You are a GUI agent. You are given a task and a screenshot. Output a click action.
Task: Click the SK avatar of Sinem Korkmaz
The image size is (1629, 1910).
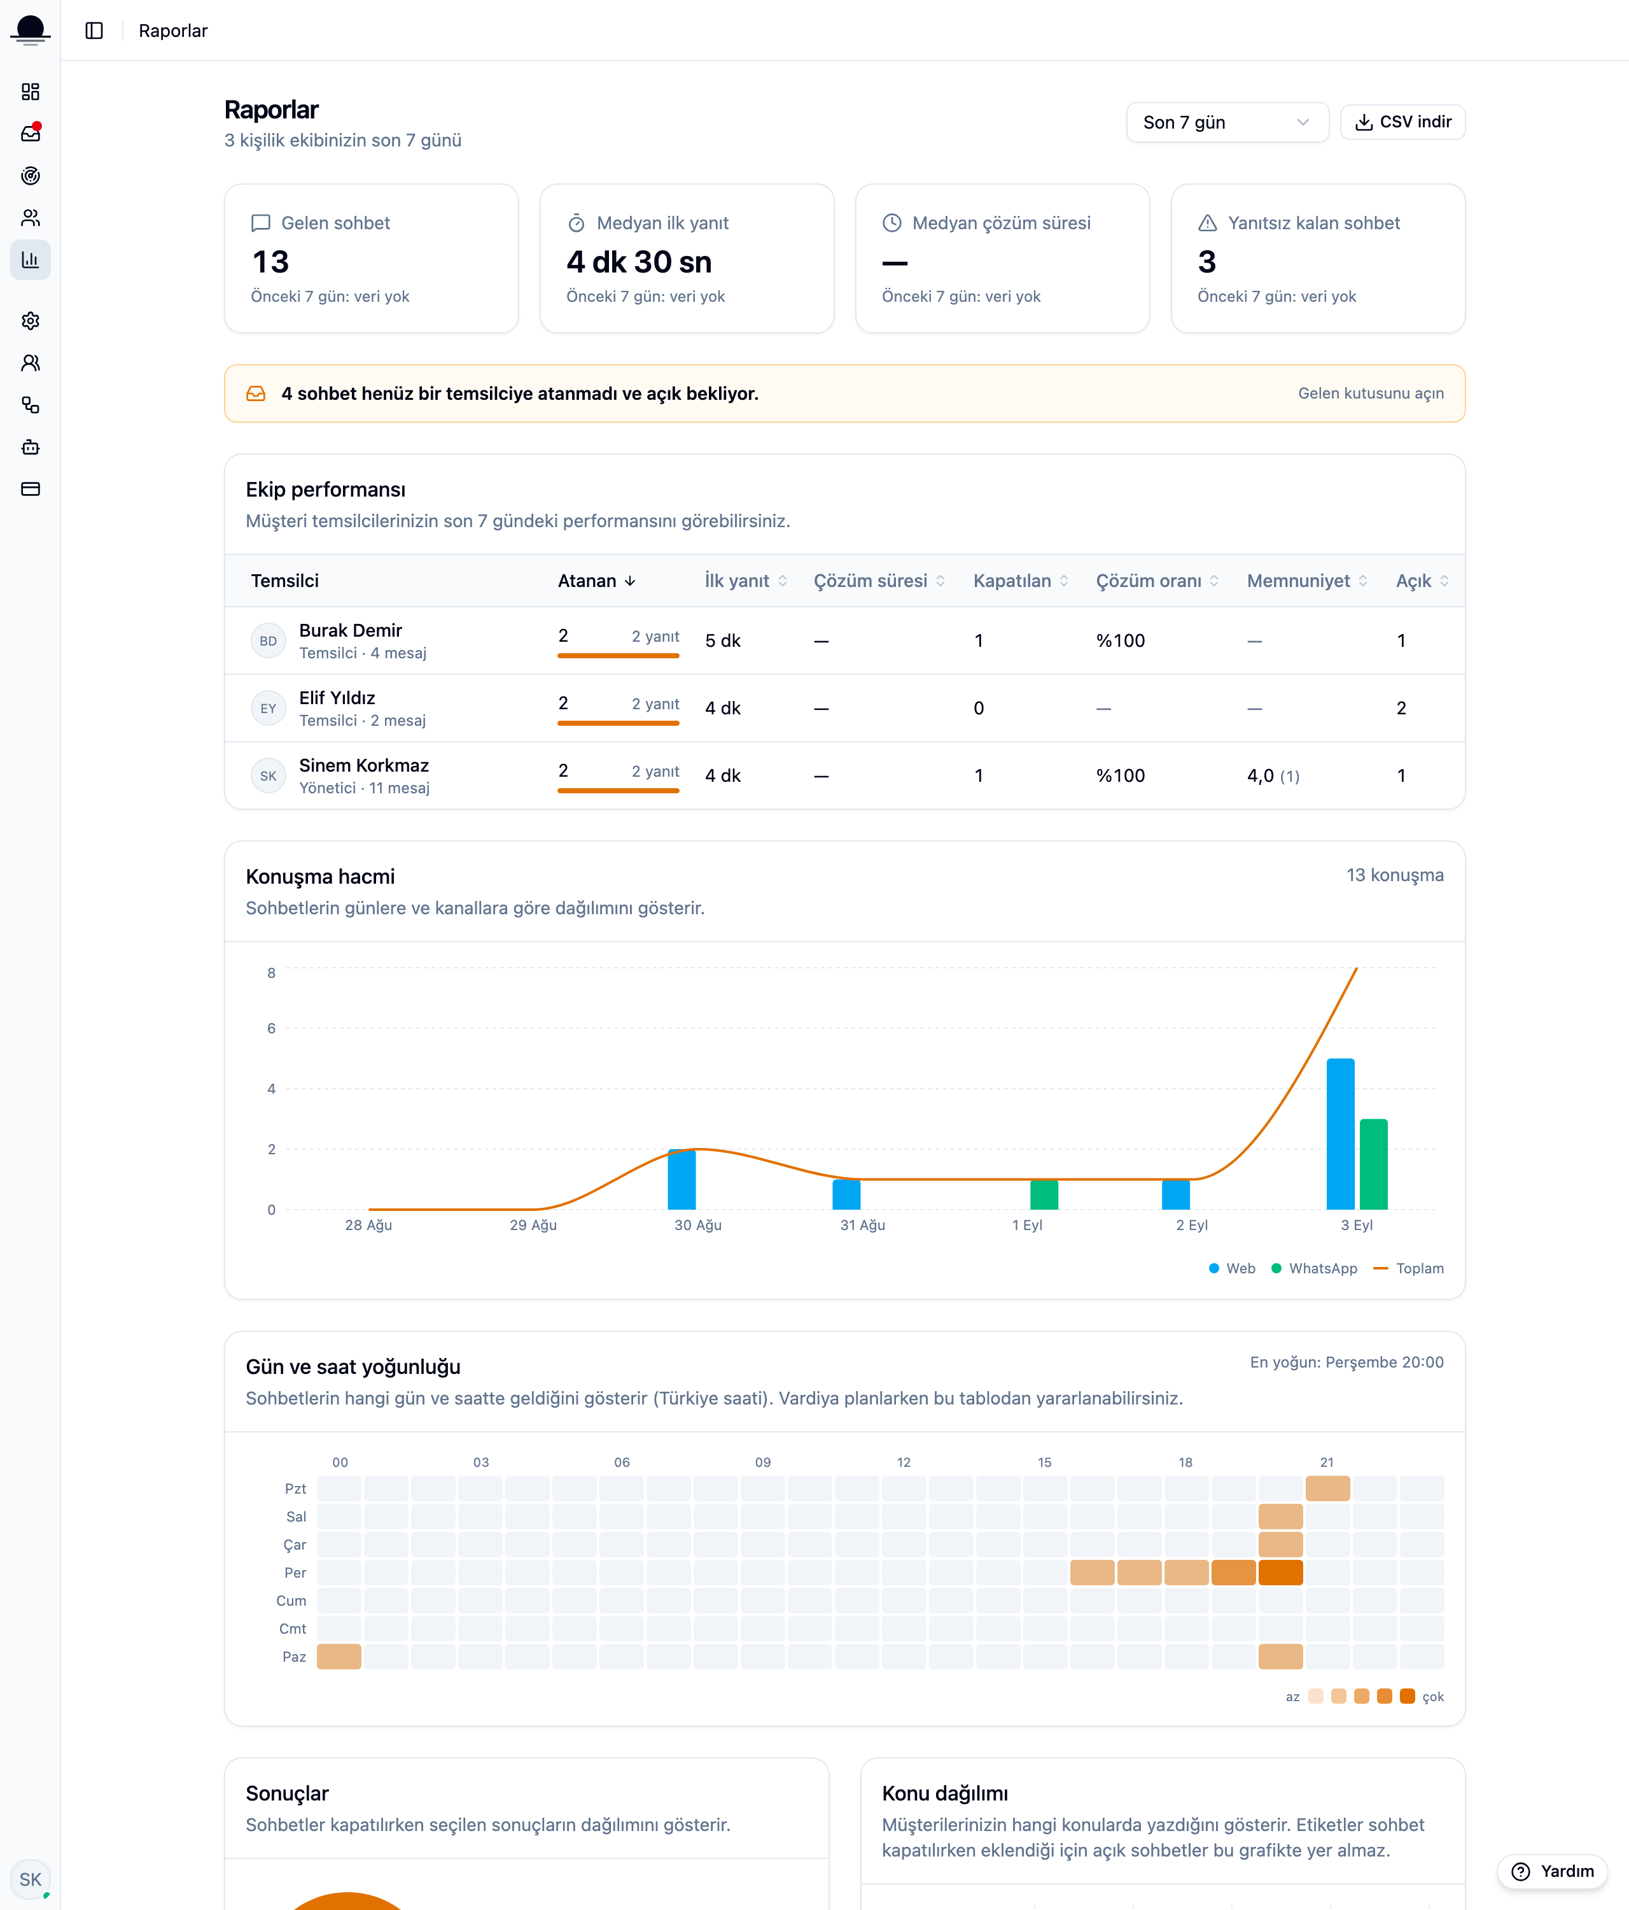(x=268, y=775)
